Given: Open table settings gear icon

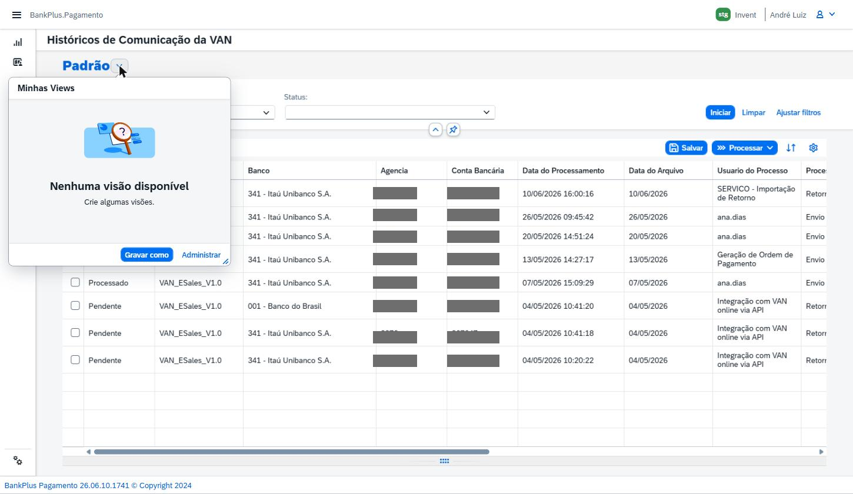Looking at the screenshot, I should (813, 148).
